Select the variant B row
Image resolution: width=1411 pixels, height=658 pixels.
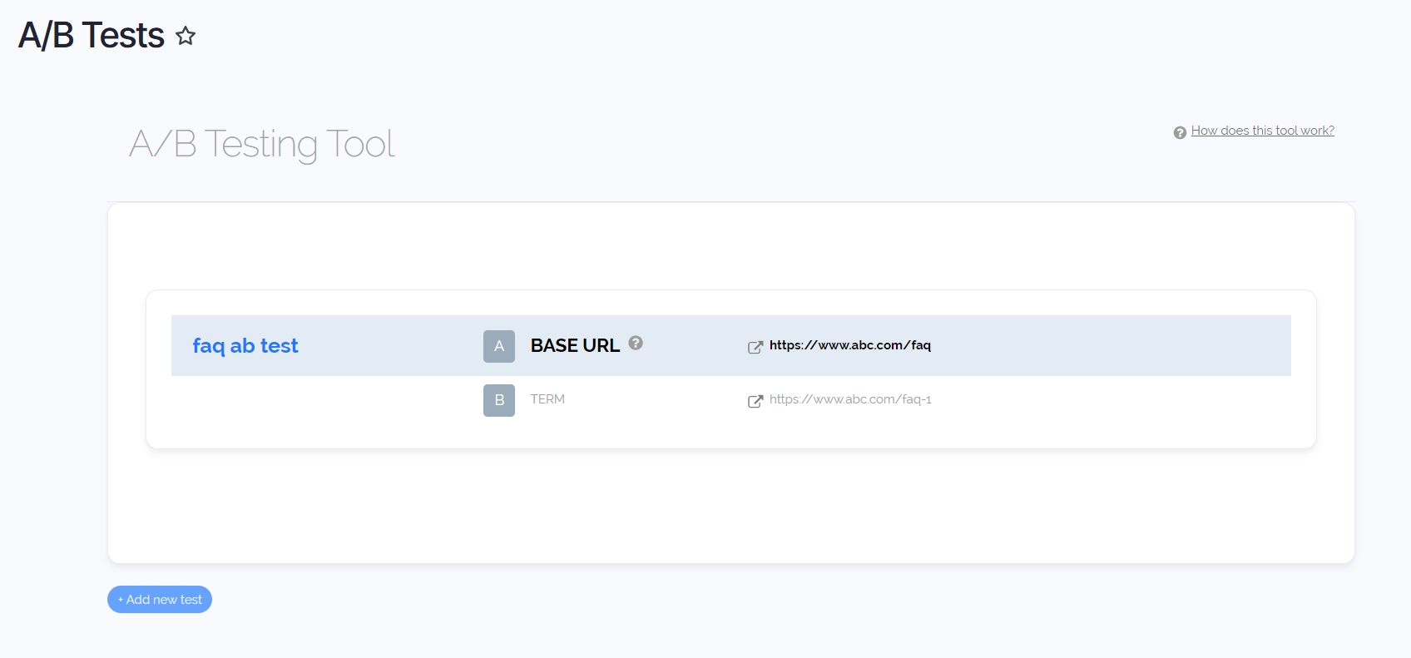point(731,400)
